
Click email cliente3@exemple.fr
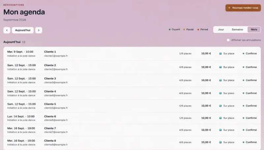56,82
